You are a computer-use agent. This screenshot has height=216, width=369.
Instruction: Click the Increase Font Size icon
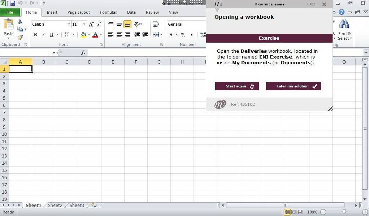(91, 24)
